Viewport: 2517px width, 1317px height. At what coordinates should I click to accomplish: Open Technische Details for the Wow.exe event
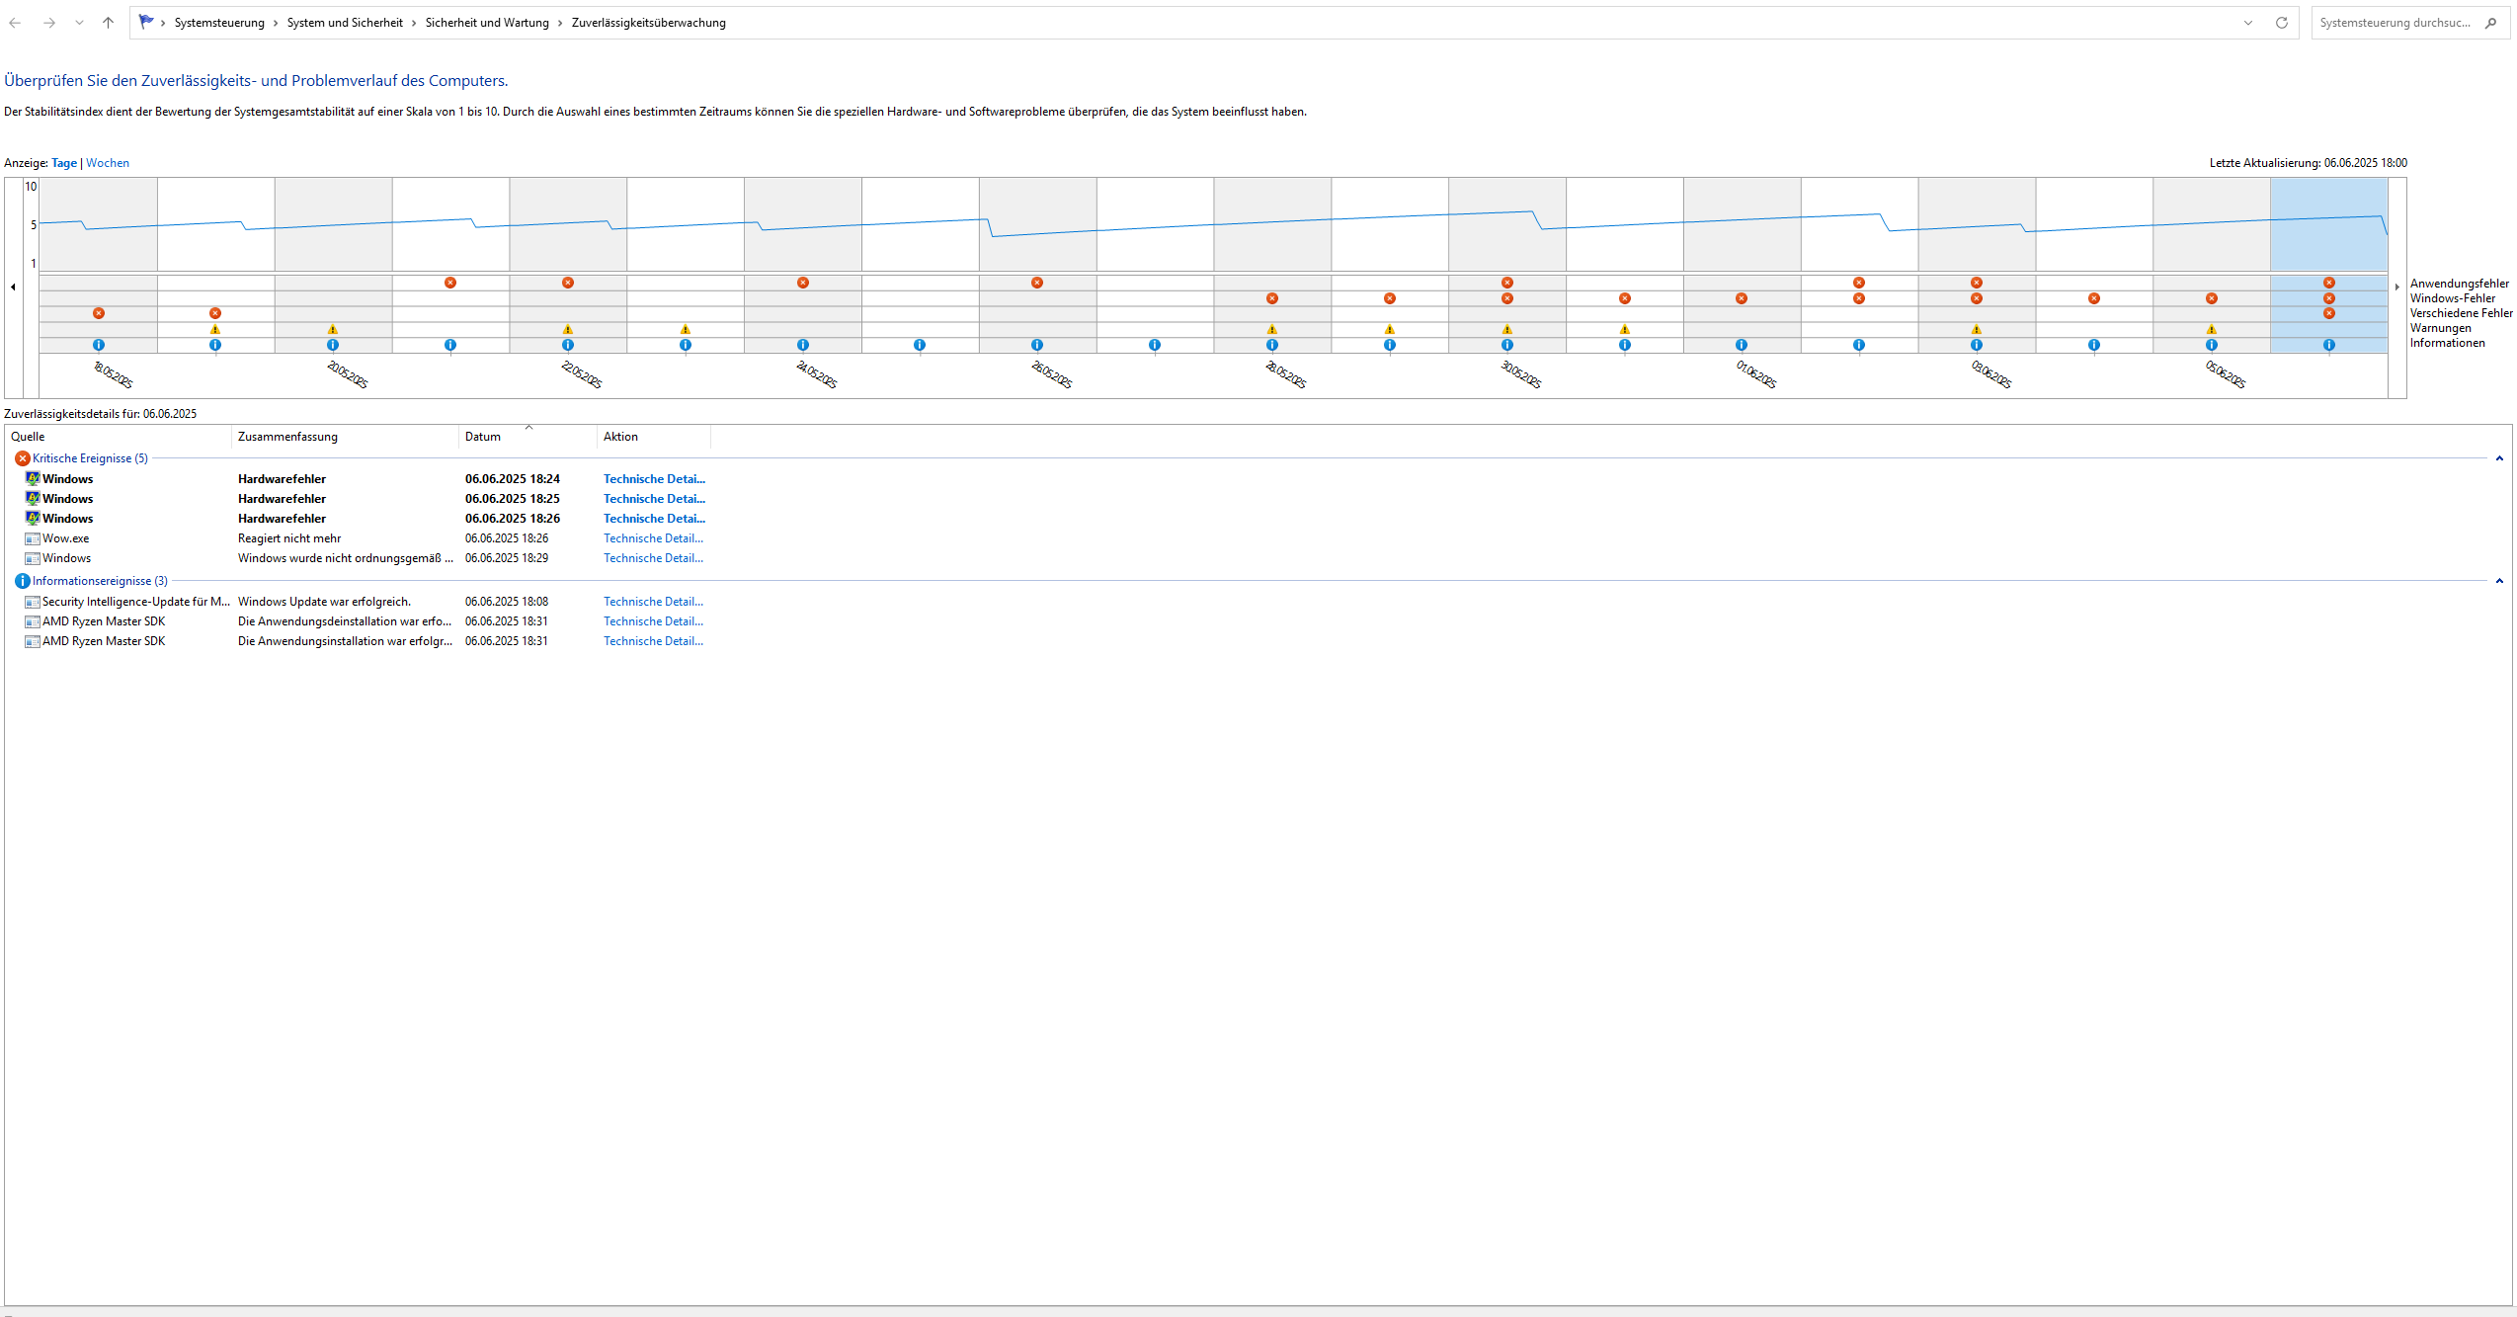click(x=653, y=538)
